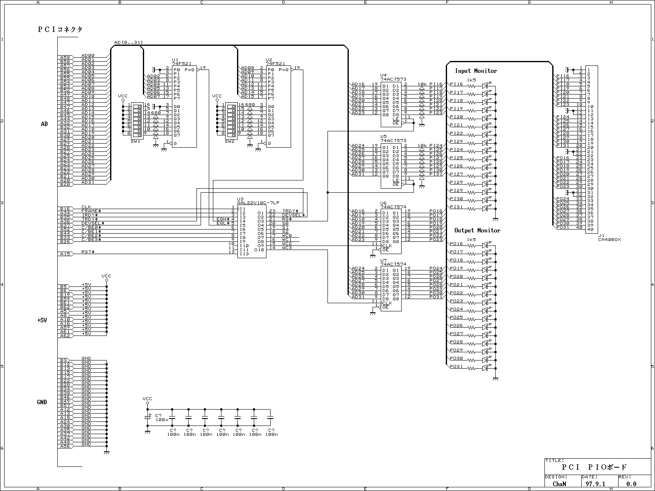This screenshot has height=491, width=655.
Task: Click the PCI PIO board title text
Action: click(x=594, y=467)
